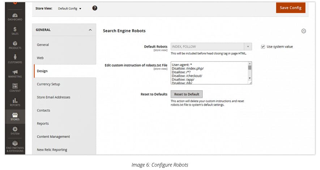320x170 pixels.
Task: Click the Search Engine Robots heading
Action: point(124,31)
